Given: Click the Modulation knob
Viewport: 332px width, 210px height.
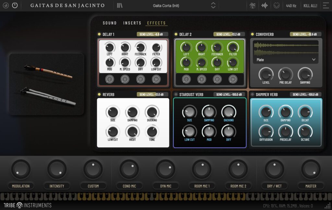Looking at the screenshot, I should tap(21, 169).
